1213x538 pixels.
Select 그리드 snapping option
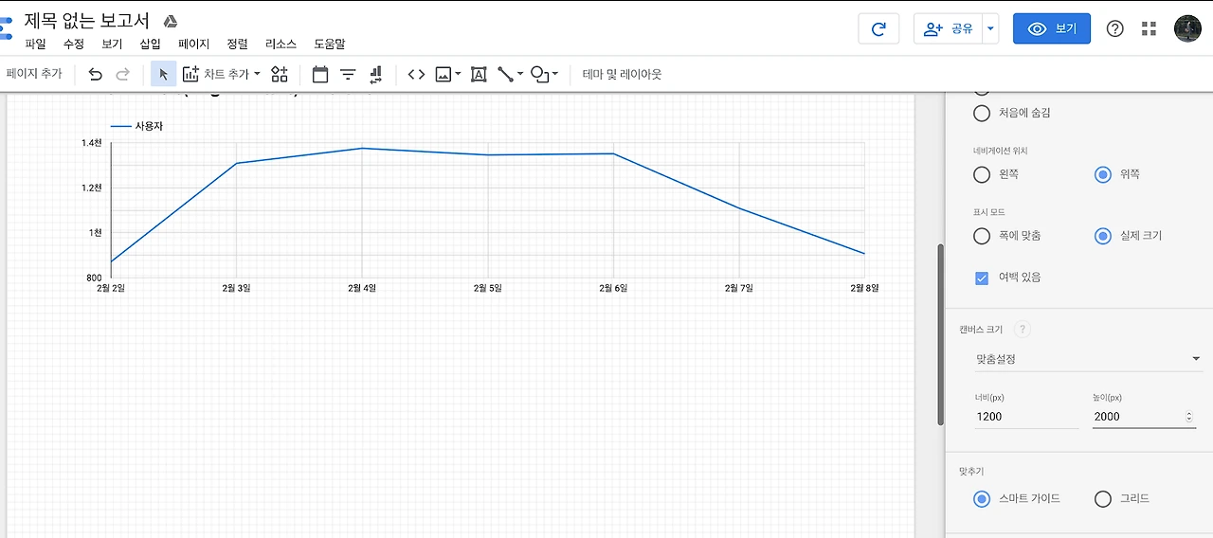[1102, 498]
